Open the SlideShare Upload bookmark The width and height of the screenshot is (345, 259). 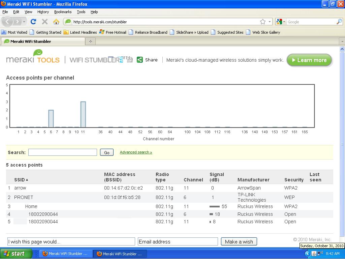coord(189,32)
